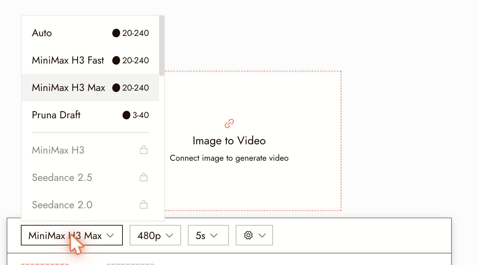Click the link icon above Image to Video

click(229, 123)
